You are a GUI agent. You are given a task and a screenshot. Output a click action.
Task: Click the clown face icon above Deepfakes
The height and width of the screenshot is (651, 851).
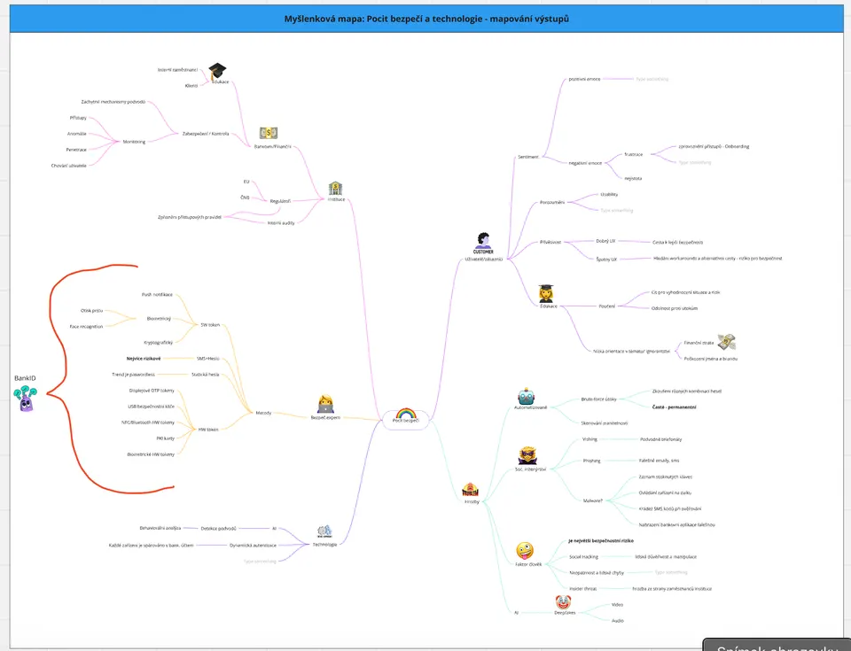point(564,601)
